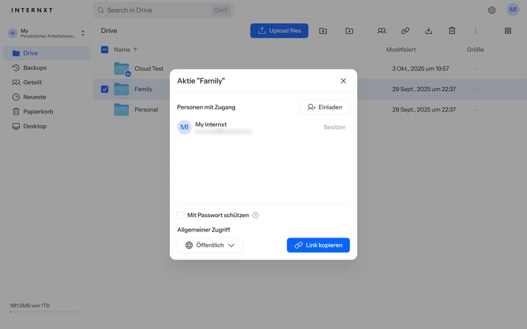This screenshot has height=329, width=527.
Task: Open Geteilt in the sidebar
Action: 47,82
